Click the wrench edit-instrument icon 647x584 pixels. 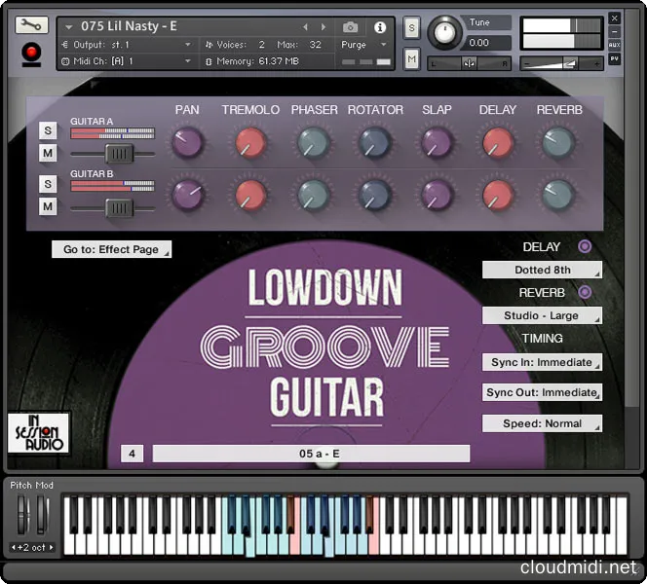coord(31,26)
